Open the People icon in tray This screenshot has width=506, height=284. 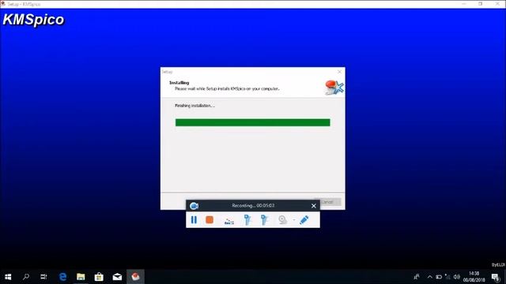coord(417,277)
